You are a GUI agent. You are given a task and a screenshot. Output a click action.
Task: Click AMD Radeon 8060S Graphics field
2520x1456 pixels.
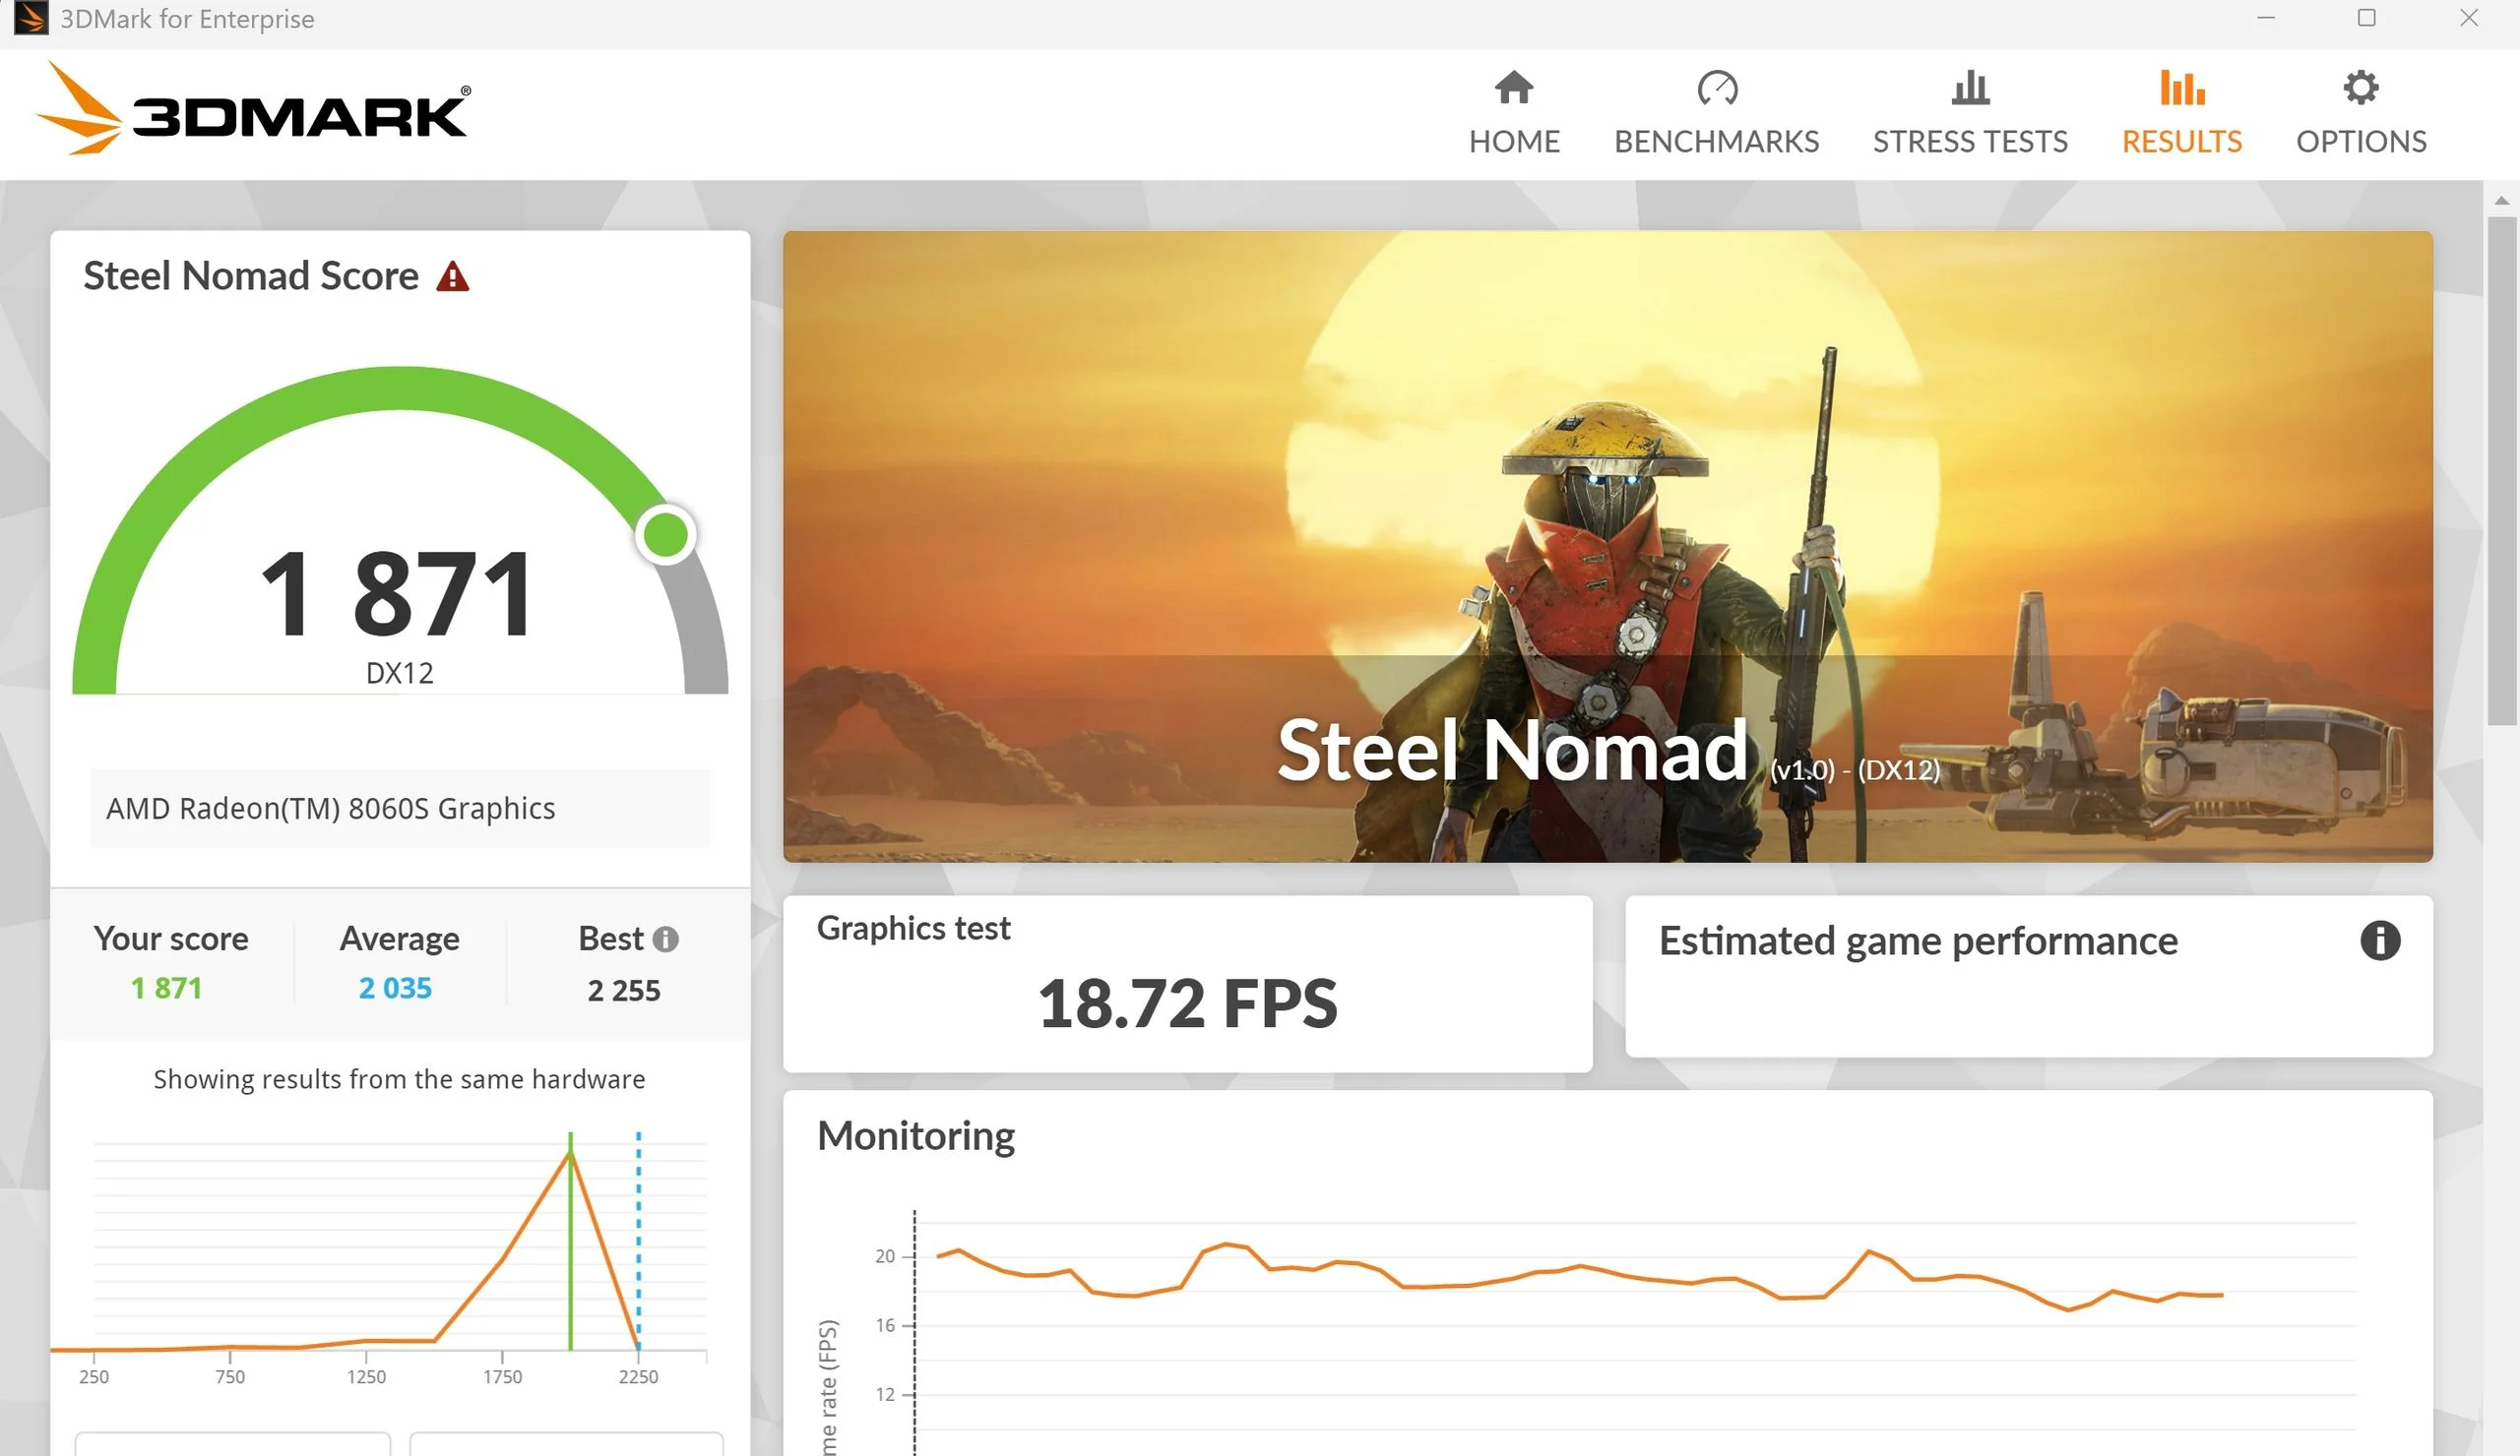pyautogui.click(x=400, y=809)
